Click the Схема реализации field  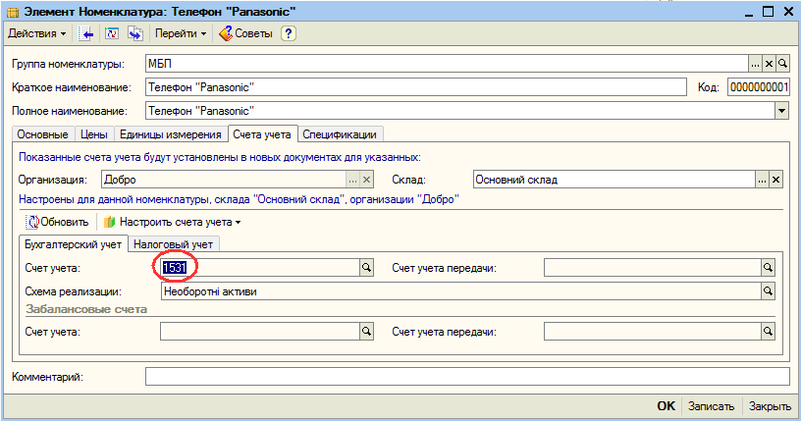460,291
